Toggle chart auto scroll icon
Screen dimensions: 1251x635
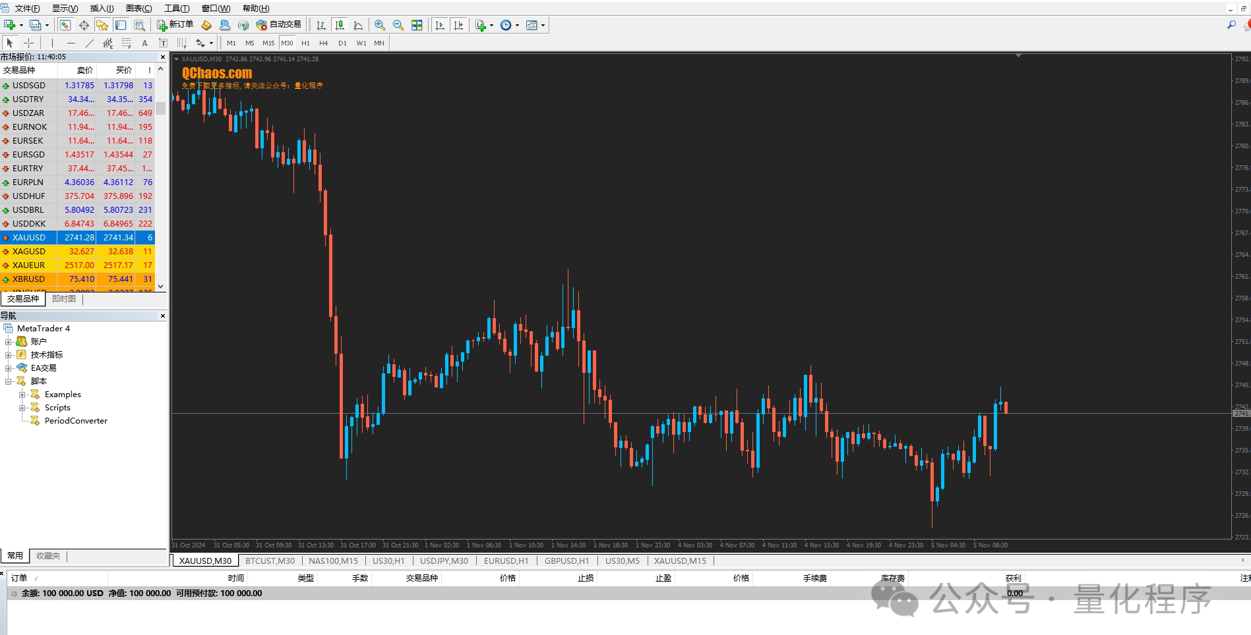tap(440, 25)
